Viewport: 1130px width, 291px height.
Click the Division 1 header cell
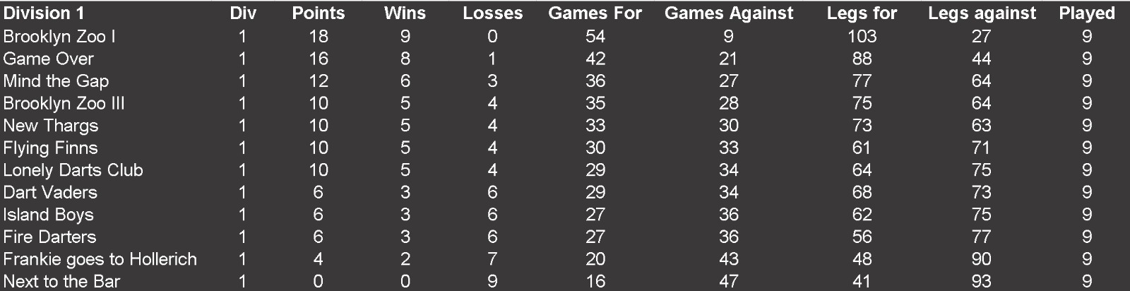click(37, 13)
